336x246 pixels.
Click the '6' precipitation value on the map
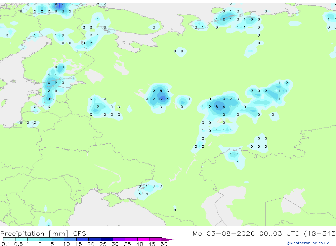pyautogui.click(x=224, y=107)
